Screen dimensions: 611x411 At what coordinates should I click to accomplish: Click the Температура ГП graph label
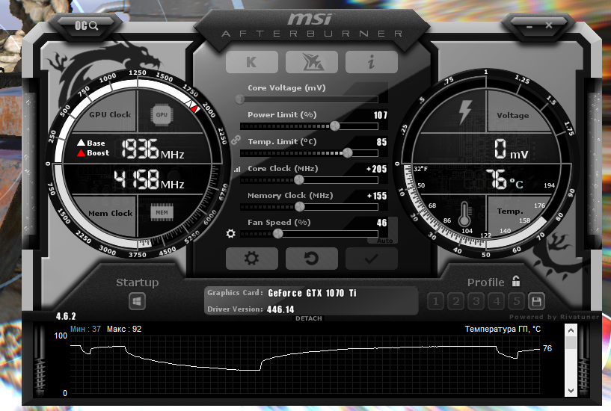pyautogui.click(x=503, y=330)
